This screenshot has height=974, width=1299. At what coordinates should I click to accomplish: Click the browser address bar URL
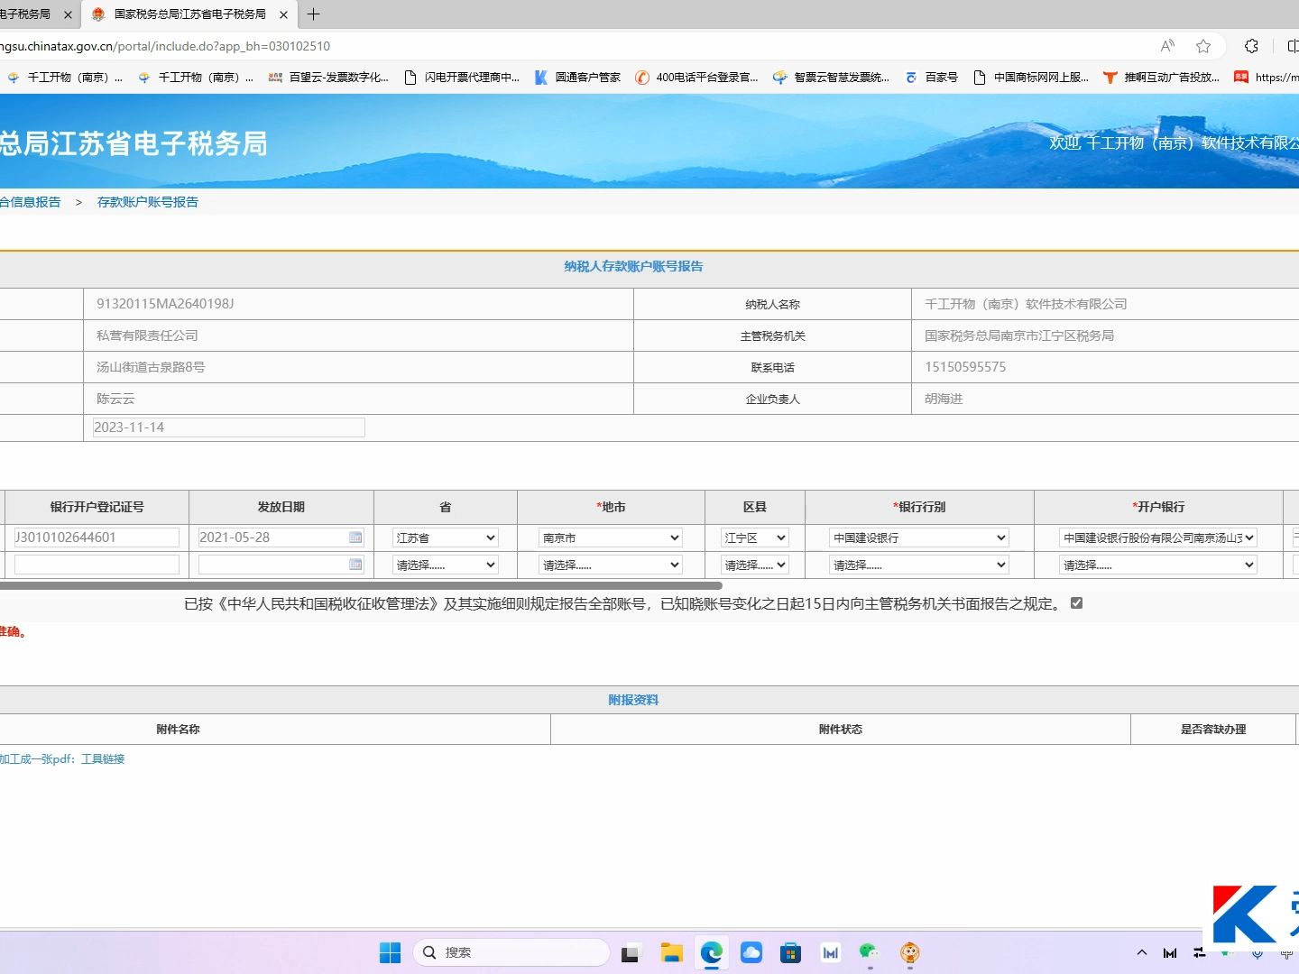point(165,46)
